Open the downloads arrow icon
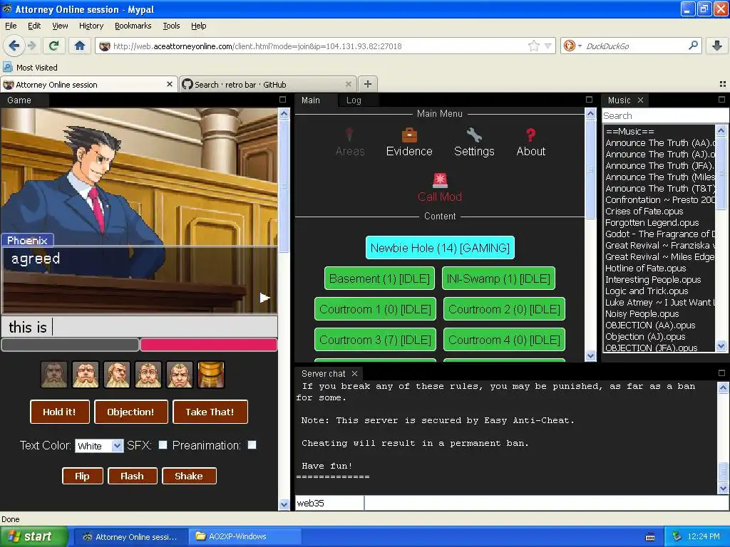This screenshot has width=730, height=547. pyautogui.click(x=717, y=46)
